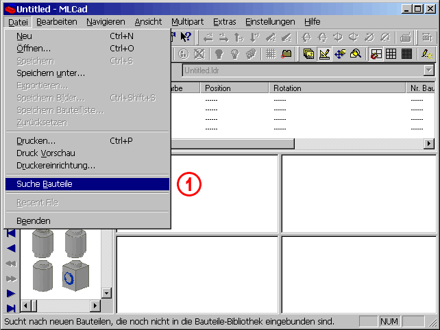Choose Öffnen... from the Datei menu
The height and width of the screenshot is (330, 440).
87,49
